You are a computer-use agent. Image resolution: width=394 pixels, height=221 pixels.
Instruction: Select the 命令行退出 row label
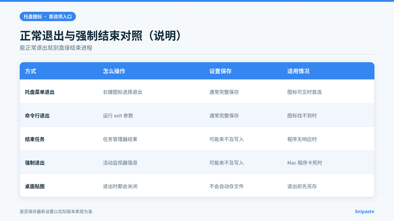point(37,116)
